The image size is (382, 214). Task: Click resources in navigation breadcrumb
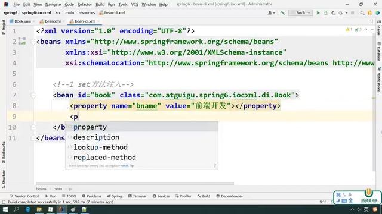[87, 13]
